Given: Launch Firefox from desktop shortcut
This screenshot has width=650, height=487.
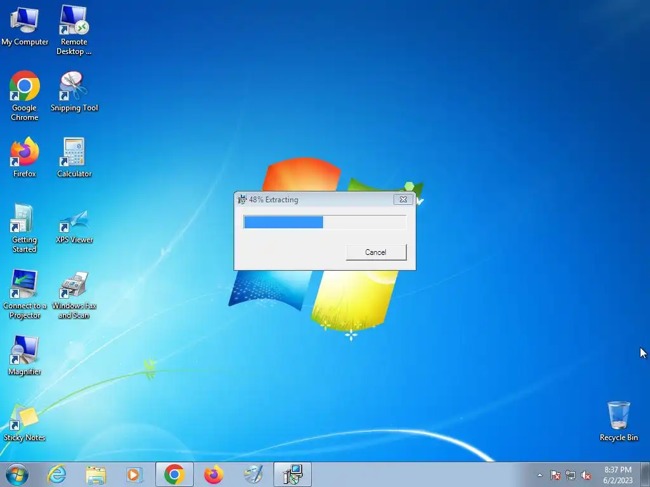Looking at the screenshot, I should [25, 157].
